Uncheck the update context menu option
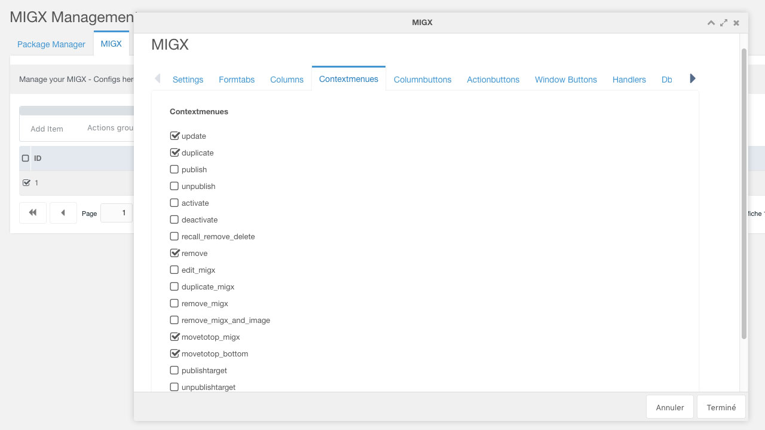Image resolution: width=765 pixels, height=430 pixels. point(175,136)
